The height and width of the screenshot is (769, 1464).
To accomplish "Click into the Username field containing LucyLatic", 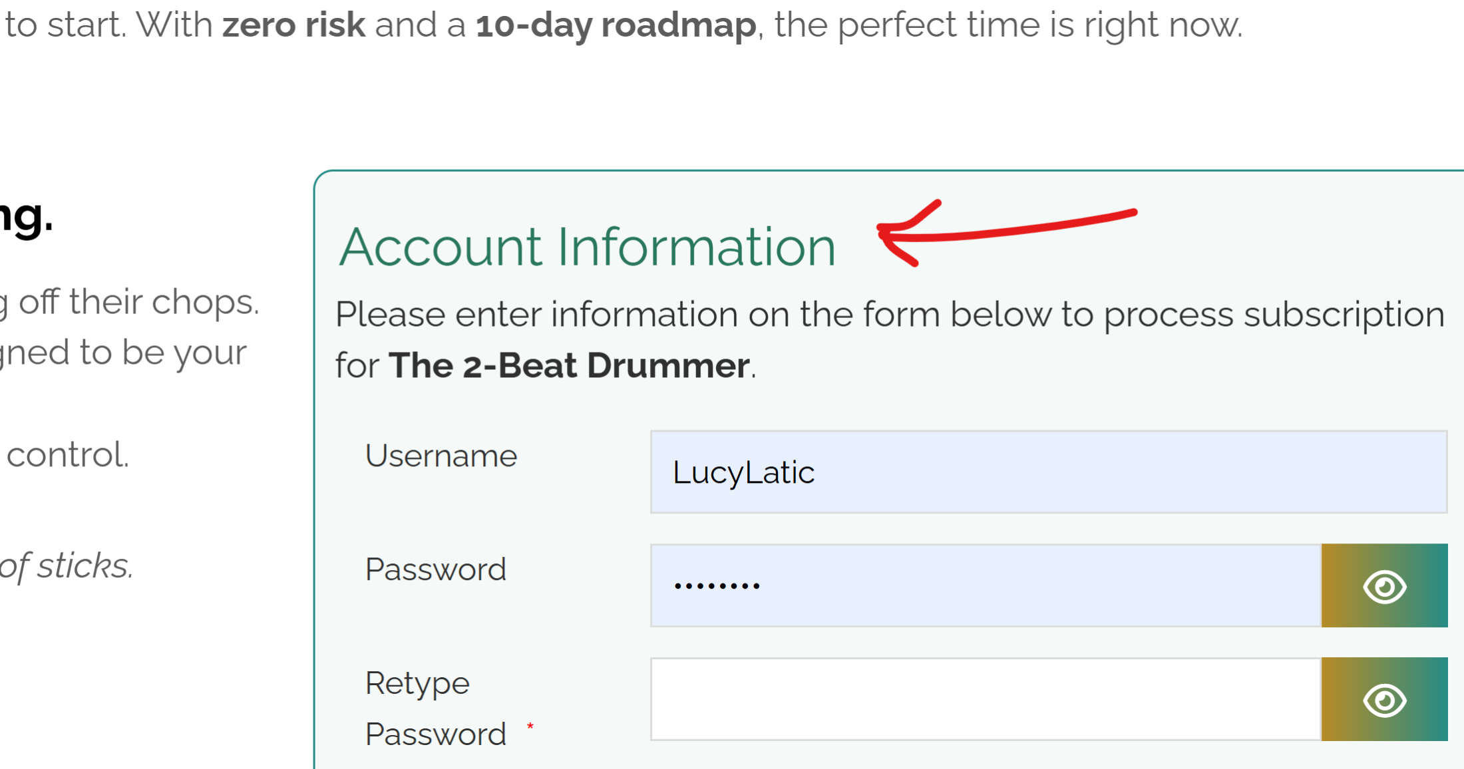I will [1048, 472].
